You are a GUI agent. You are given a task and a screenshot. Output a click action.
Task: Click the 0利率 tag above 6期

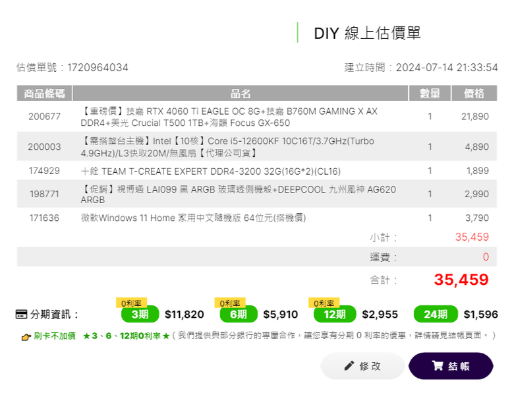[230, 303]
